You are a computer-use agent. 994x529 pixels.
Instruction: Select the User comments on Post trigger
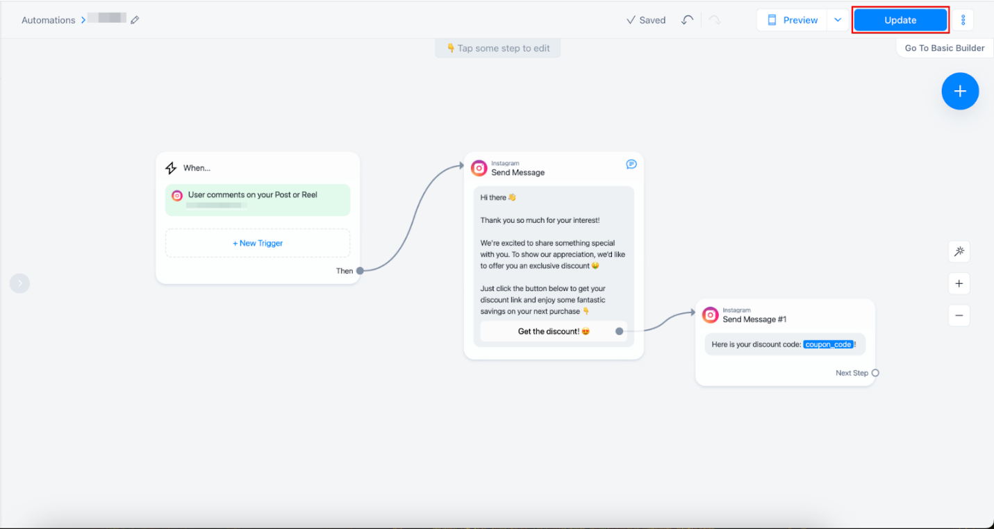(x=258, y=199)
